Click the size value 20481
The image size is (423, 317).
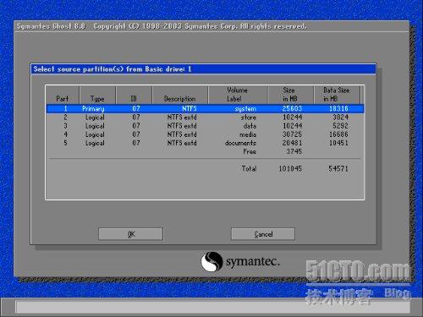(x=292, y=143)
